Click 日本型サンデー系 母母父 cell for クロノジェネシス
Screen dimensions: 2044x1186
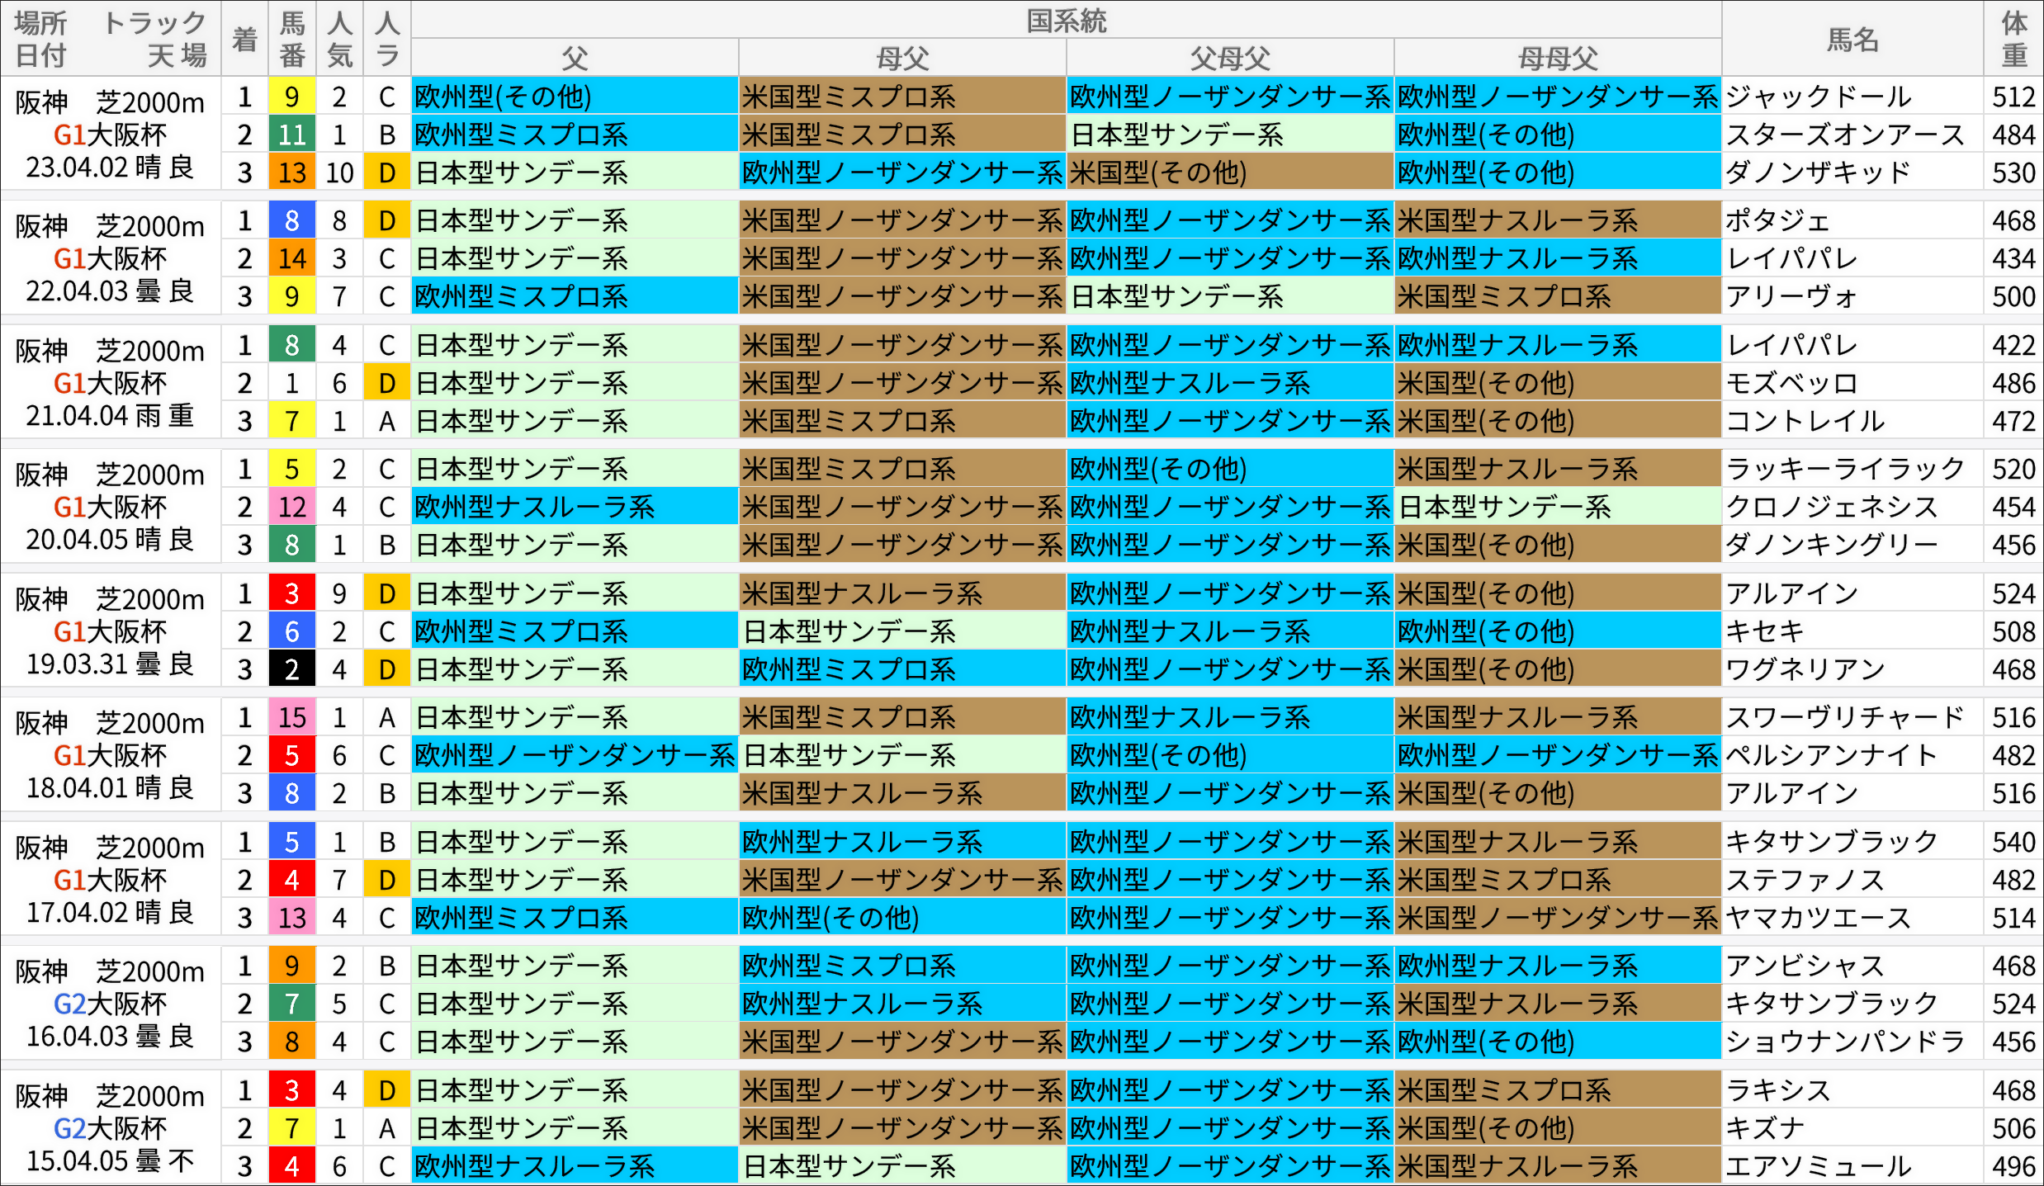[1558, 508]
